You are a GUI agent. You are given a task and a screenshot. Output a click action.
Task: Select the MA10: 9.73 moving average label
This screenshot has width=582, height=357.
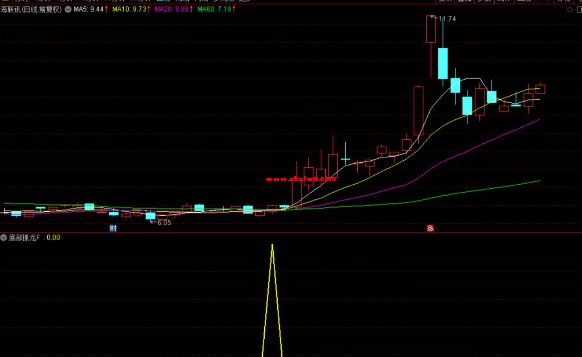129,9
